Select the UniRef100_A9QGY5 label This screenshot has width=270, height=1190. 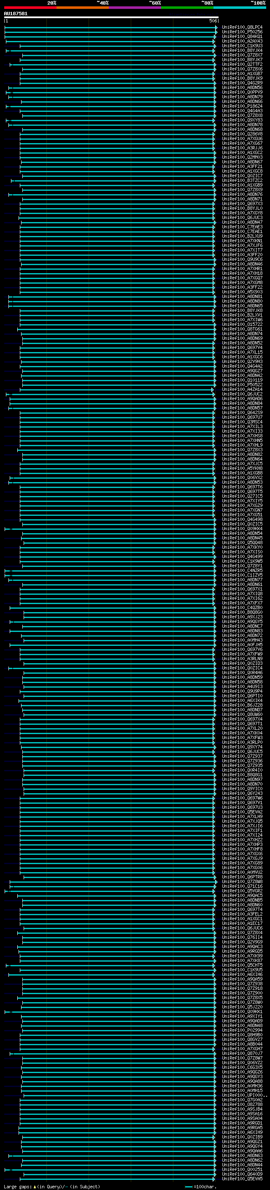pos(242,622)
